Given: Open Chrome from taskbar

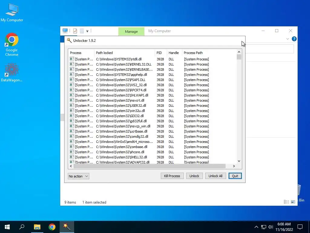Looking at the screenshot, I should [x=52, y=227].
